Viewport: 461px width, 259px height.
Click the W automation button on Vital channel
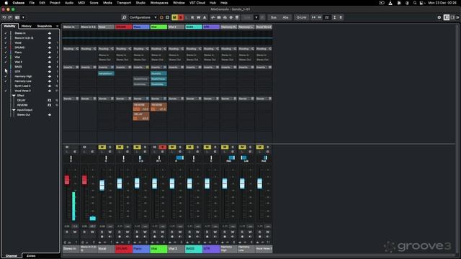click(163, 232)
